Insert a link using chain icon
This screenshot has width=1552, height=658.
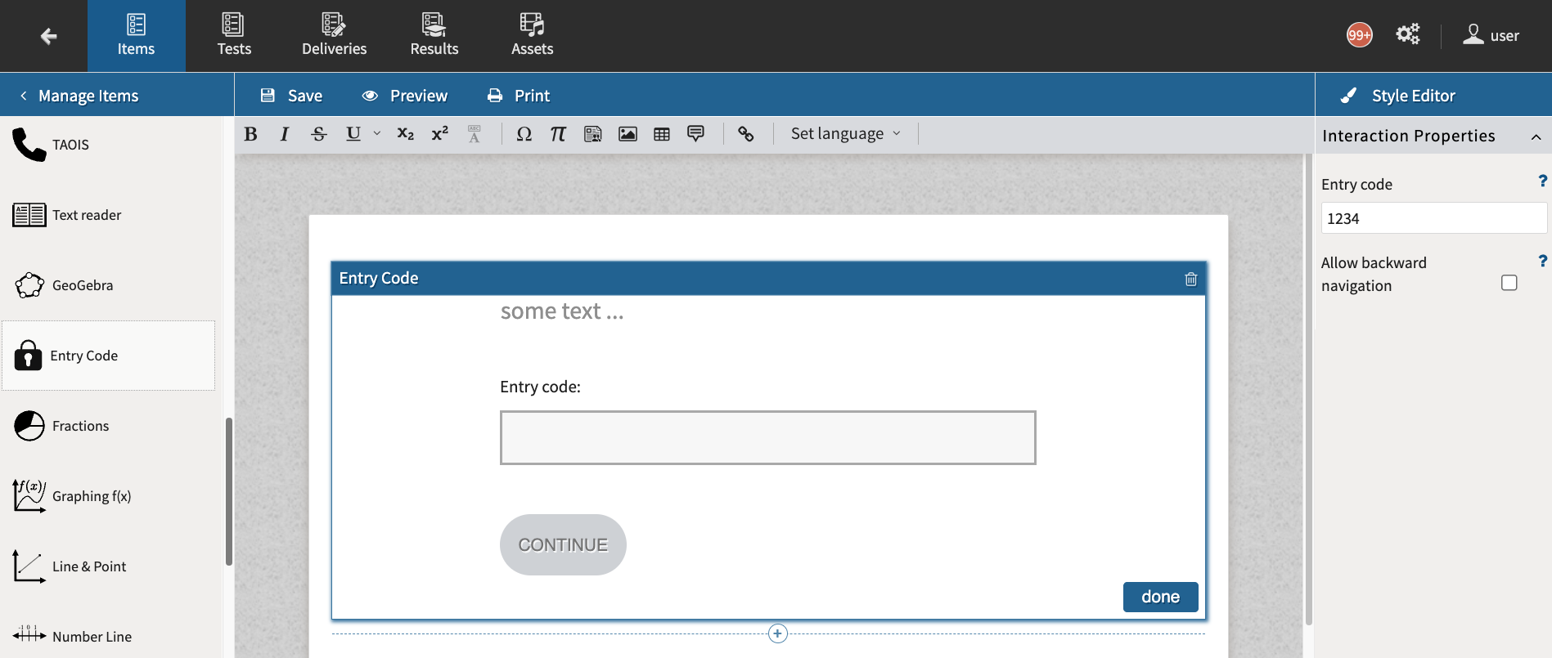coord(745,134)
